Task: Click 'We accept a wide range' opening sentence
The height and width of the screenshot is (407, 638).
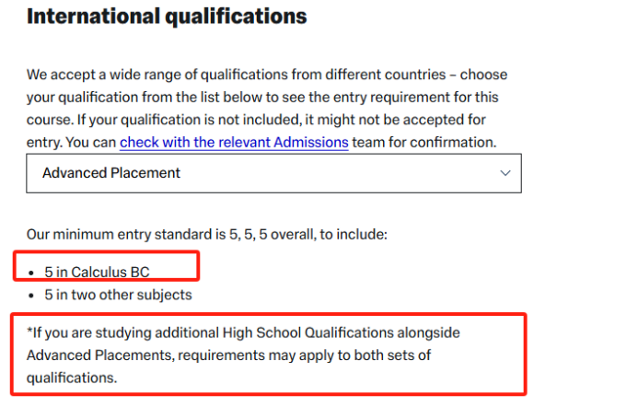Action: click(x=267, y=75)
